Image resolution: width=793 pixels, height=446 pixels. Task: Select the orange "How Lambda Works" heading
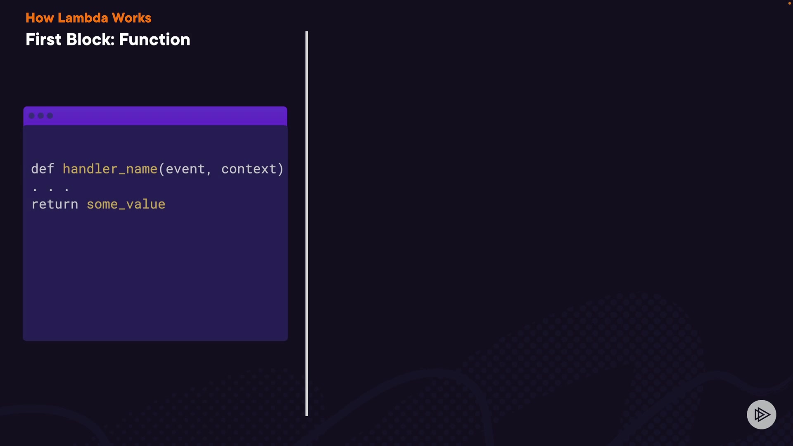pos(88,18)
